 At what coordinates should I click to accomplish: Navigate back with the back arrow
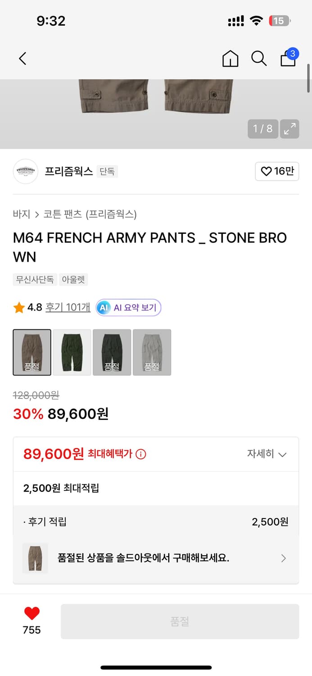(x=23, y=59)
